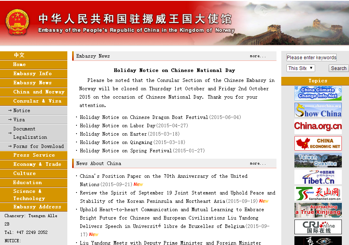
Task: Open the China Economic Net banner
Action: pyautogui.click(x=318, y=143)
